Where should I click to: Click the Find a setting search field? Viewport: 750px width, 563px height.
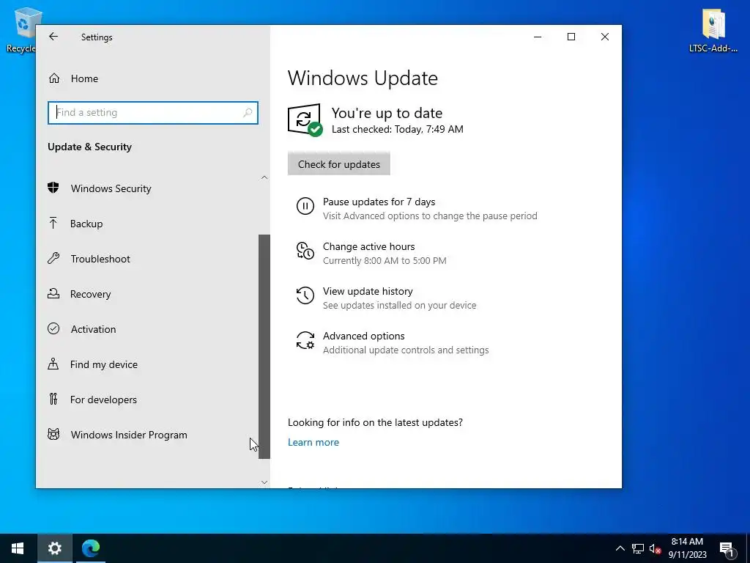click(x=153, y=112)
